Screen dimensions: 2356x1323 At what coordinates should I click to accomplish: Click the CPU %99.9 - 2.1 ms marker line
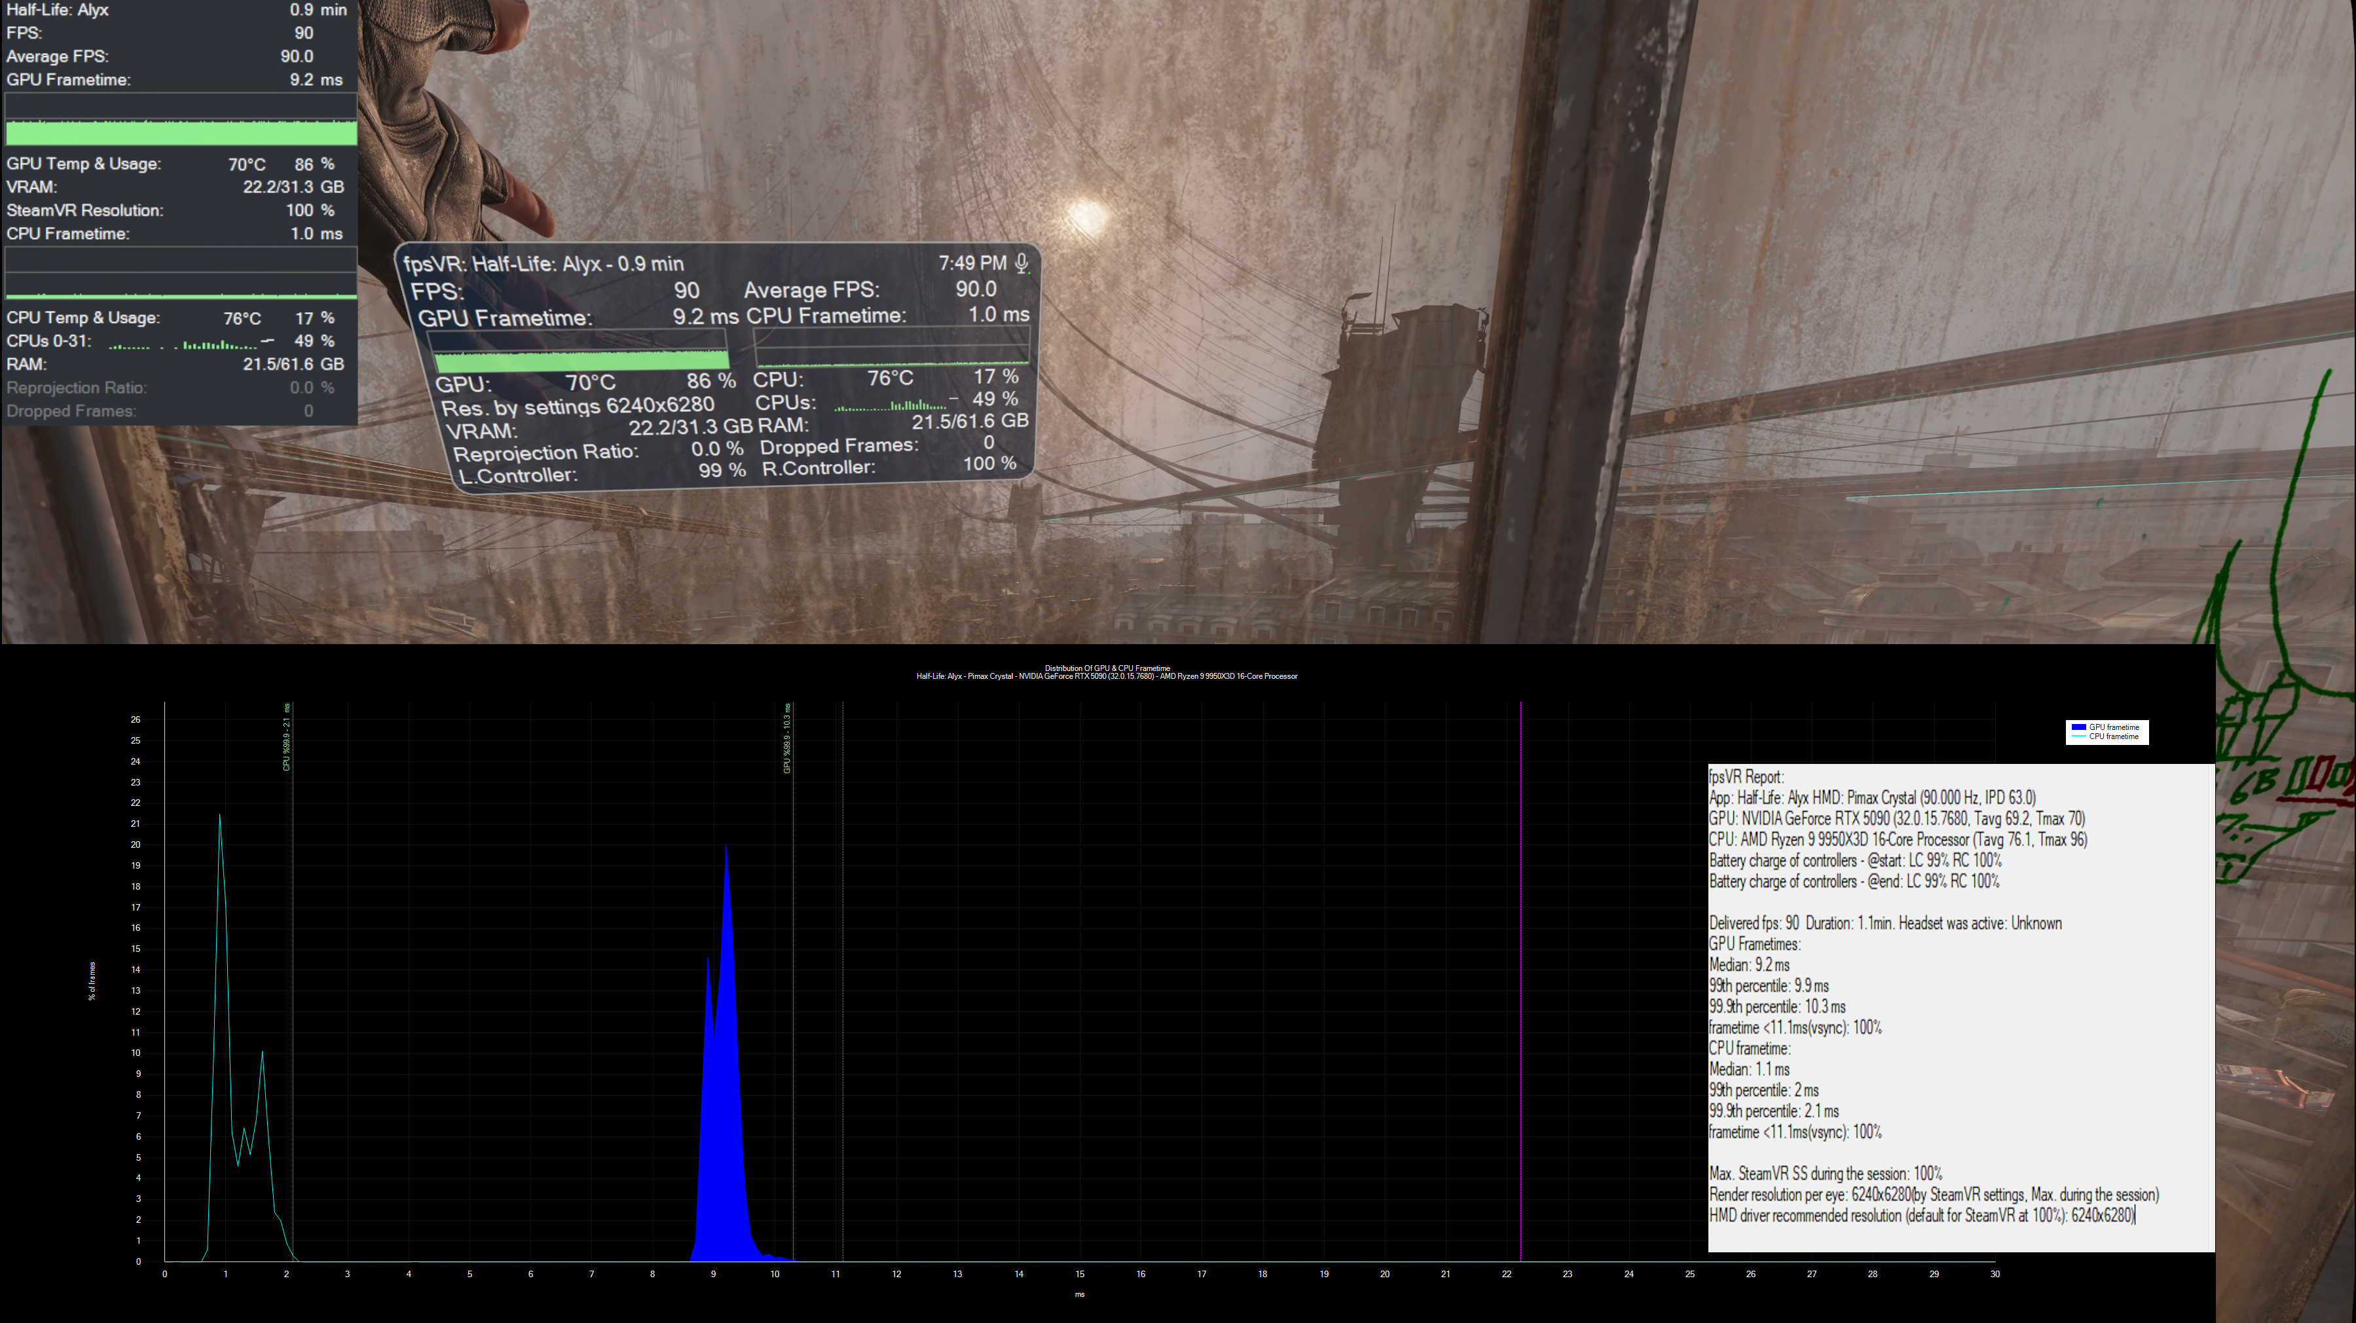(x=292, y=982)
